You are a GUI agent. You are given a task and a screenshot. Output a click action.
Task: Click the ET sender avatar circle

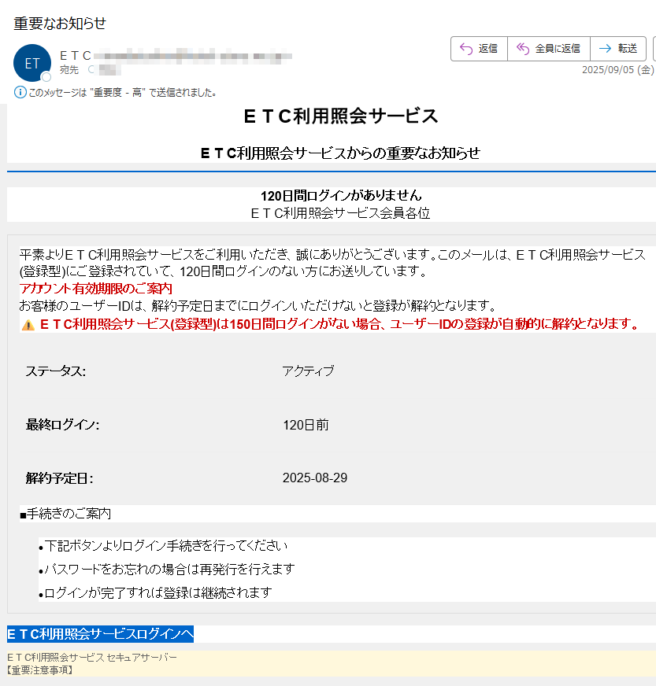(x=32, y=63)
